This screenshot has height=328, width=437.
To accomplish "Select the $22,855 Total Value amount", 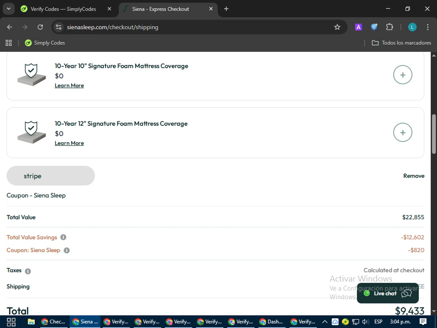I will (x=413, y=217).
